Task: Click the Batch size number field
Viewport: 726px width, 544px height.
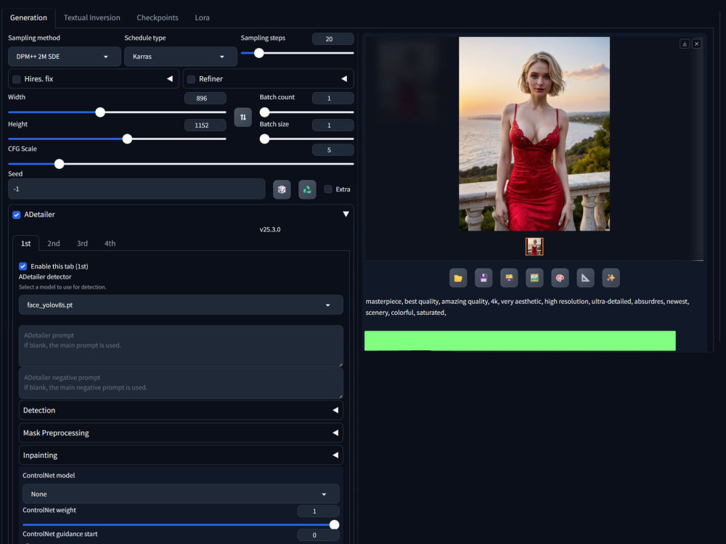Action: click(x=333, y=125)
